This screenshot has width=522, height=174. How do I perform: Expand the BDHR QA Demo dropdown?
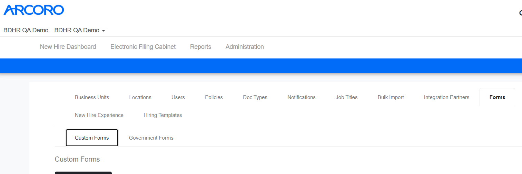(80, 30)
